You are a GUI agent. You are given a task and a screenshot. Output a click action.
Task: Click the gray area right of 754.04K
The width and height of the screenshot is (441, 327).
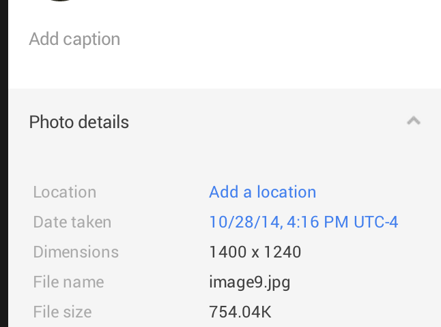(354, 312)
